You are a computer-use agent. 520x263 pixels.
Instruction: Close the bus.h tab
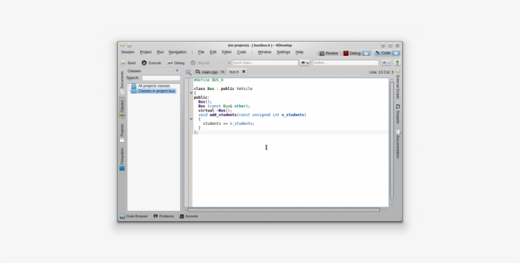point(244,72)
